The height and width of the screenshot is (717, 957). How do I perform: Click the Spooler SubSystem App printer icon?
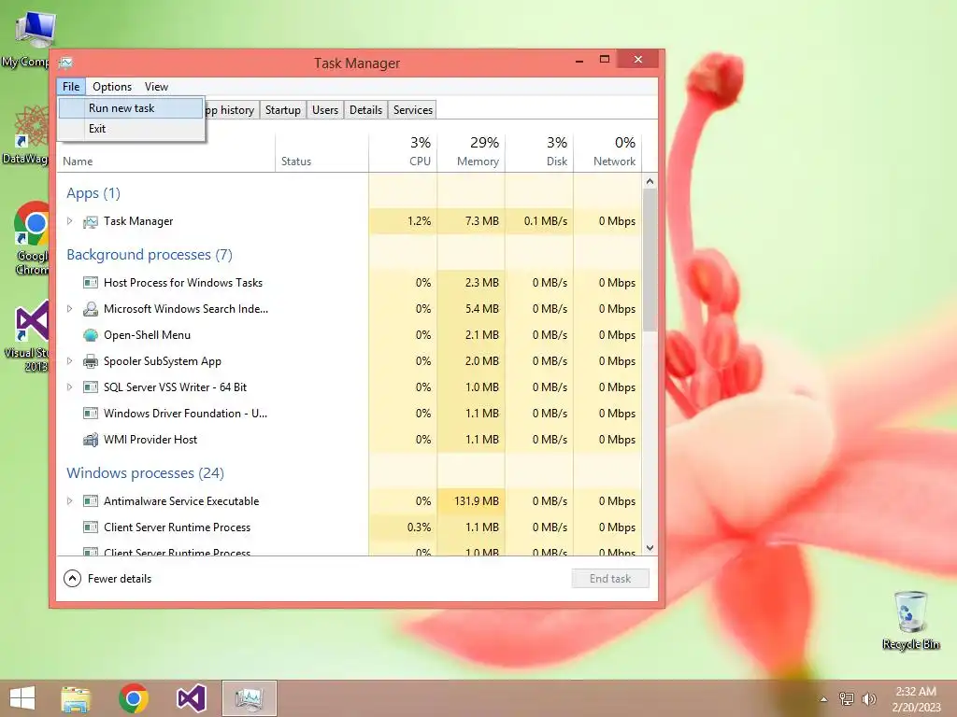tap(91, 361)
